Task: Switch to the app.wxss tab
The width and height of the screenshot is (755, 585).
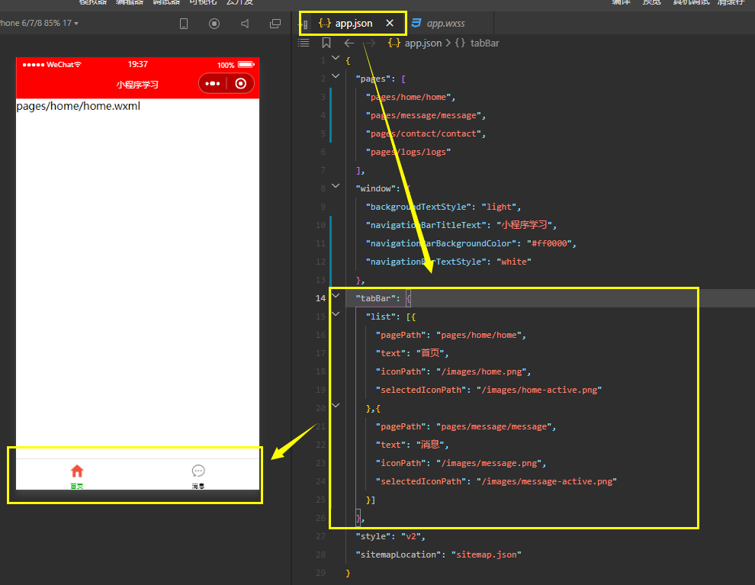Action: tap(445, 23)
